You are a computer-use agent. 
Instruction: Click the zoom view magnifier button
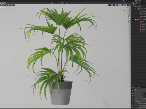point(129,15)
